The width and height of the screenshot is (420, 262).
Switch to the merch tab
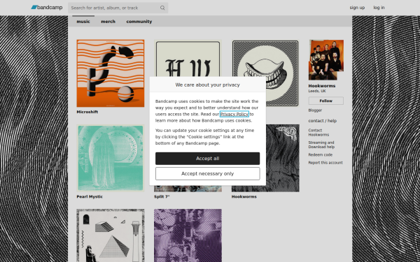point(108,22)
